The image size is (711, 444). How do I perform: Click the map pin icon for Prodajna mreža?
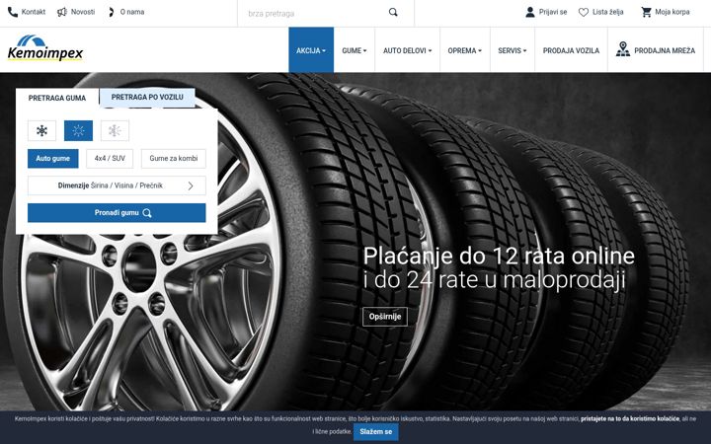(x=623, y=49)
